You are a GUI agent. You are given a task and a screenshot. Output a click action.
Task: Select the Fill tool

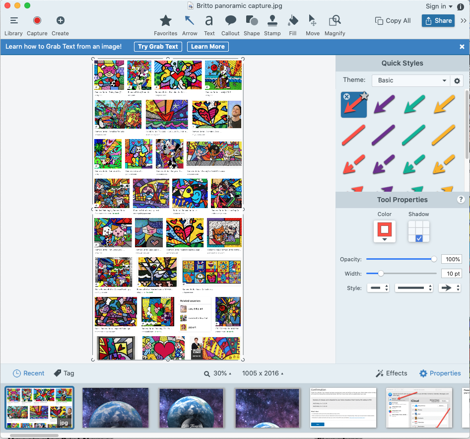click(292, 26)
